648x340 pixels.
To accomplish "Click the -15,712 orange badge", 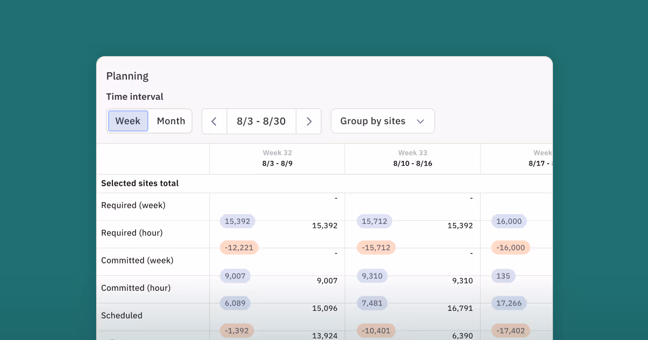I will 376,248.
